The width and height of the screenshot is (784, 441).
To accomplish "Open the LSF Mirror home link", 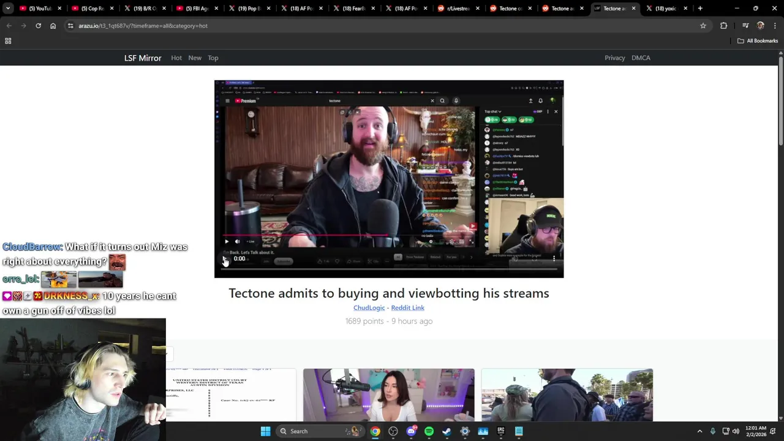I will [x=143, y=58].
